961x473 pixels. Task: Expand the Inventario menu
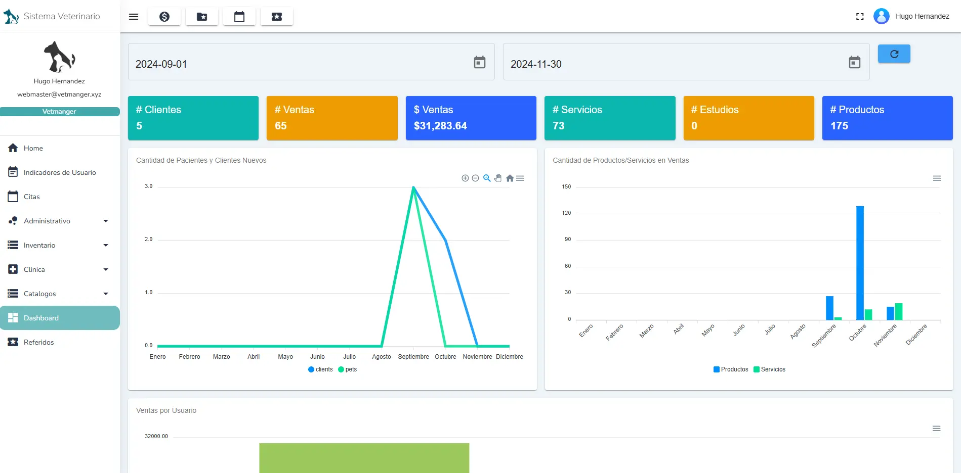coord(60,245)
